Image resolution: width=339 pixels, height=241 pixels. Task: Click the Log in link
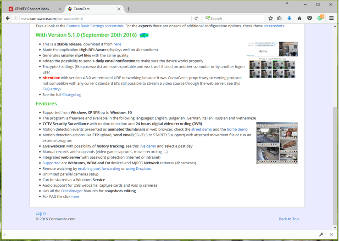[40, 213]
